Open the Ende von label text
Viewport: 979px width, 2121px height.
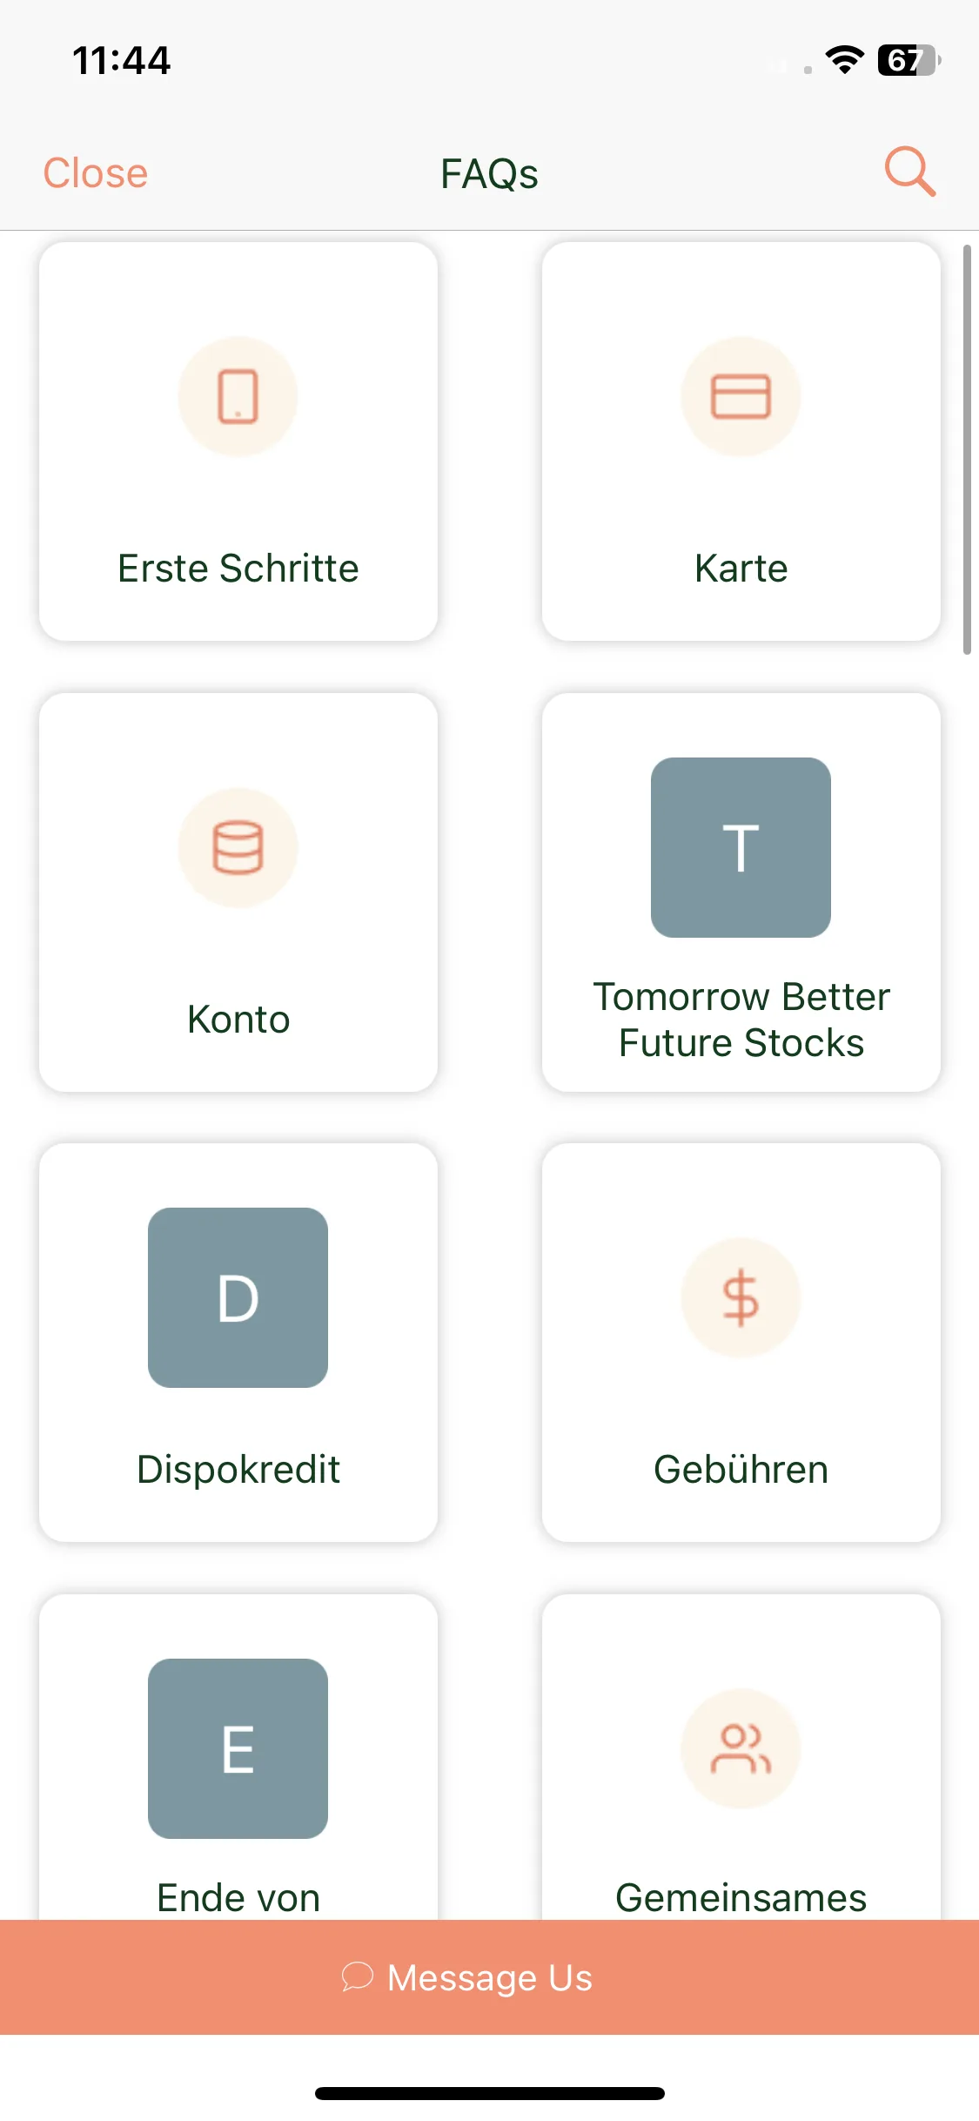238,1898
